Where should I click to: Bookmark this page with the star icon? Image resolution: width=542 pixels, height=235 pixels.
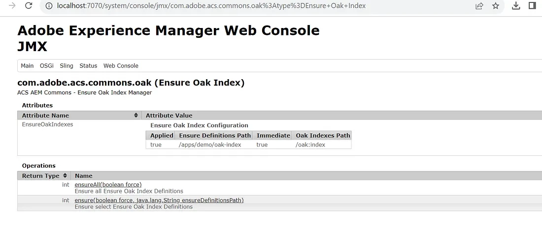pyautogui.click(x=496, y=6)
